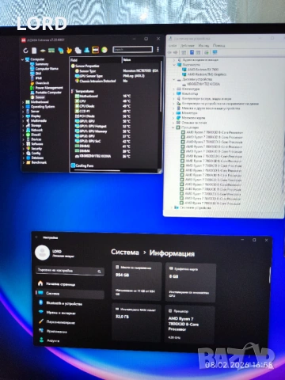Expand the Network node in AIDA64
285x380 pixels.
[x=23, y=130]
